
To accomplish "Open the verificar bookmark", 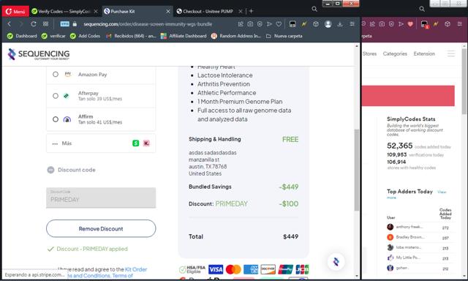I will (53, 36).
